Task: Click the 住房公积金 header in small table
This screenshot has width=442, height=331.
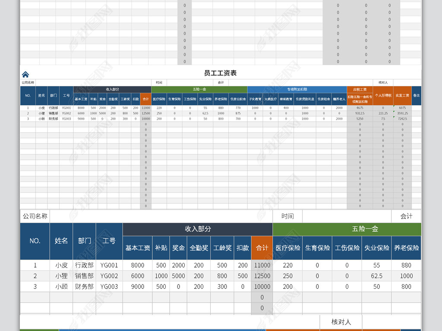Action: click(x=238, y=99)
